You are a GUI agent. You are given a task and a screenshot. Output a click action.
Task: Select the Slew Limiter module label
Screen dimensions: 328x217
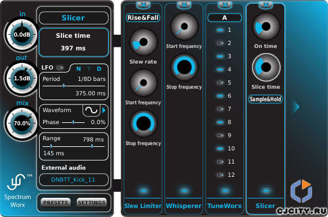143,206
